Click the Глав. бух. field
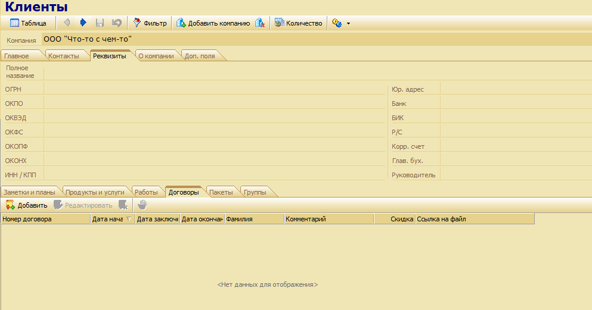This screenshot has height=310, width=592. coord(516,161)
